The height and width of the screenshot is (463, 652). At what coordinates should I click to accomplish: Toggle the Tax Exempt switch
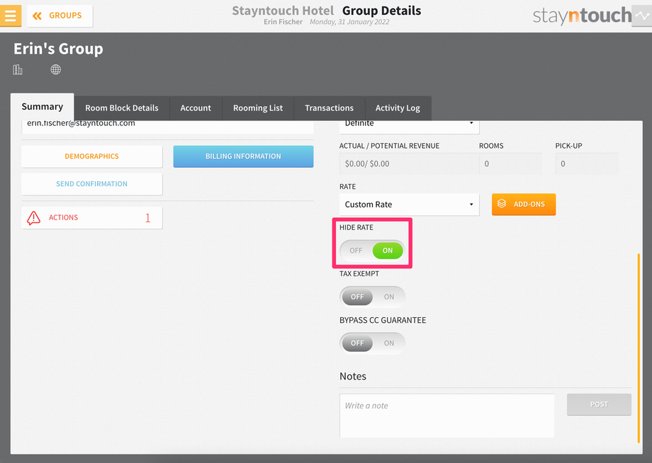372,297
